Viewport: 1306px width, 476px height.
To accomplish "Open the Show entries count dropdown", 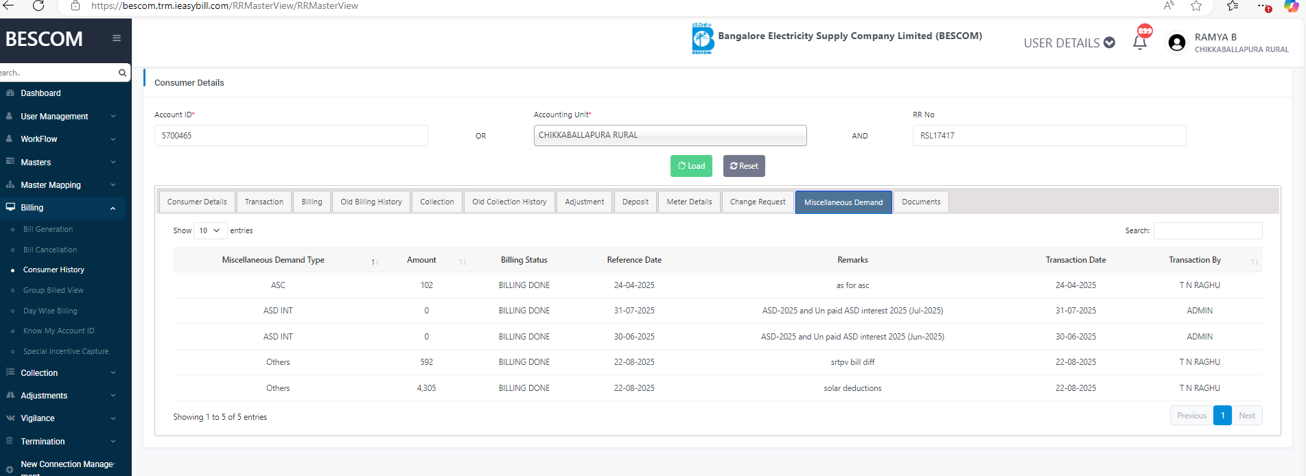I will 209,230.
